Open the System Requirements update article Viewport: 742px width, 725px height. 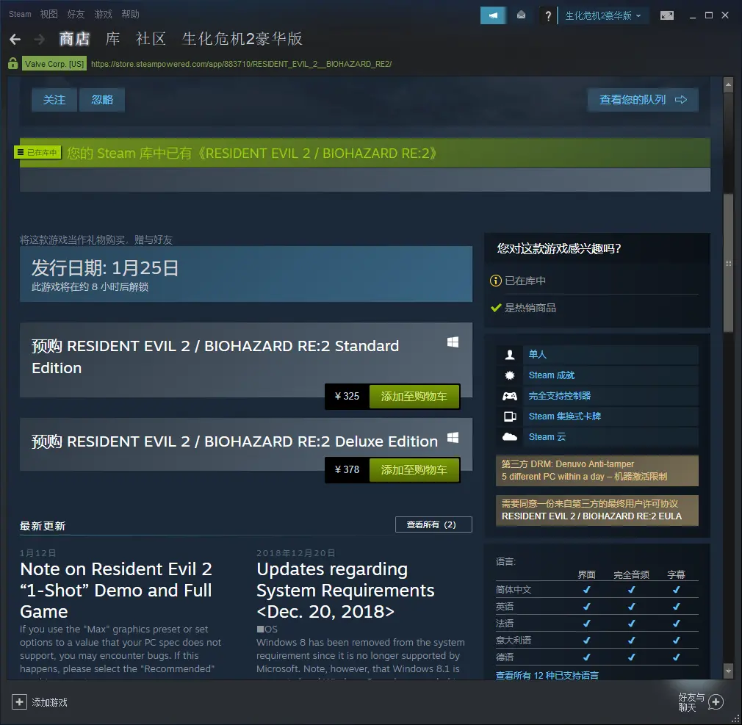(345, 590)
